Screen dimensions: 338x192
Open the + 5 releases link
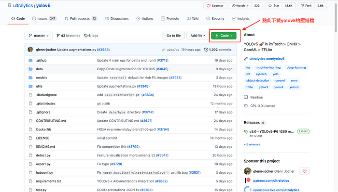click(252, 144)
